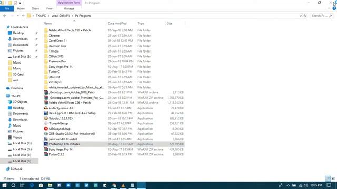Open SD Card in navigation pane
The image size is (337, 189).
pyautogui.click(x=18, y=75)
